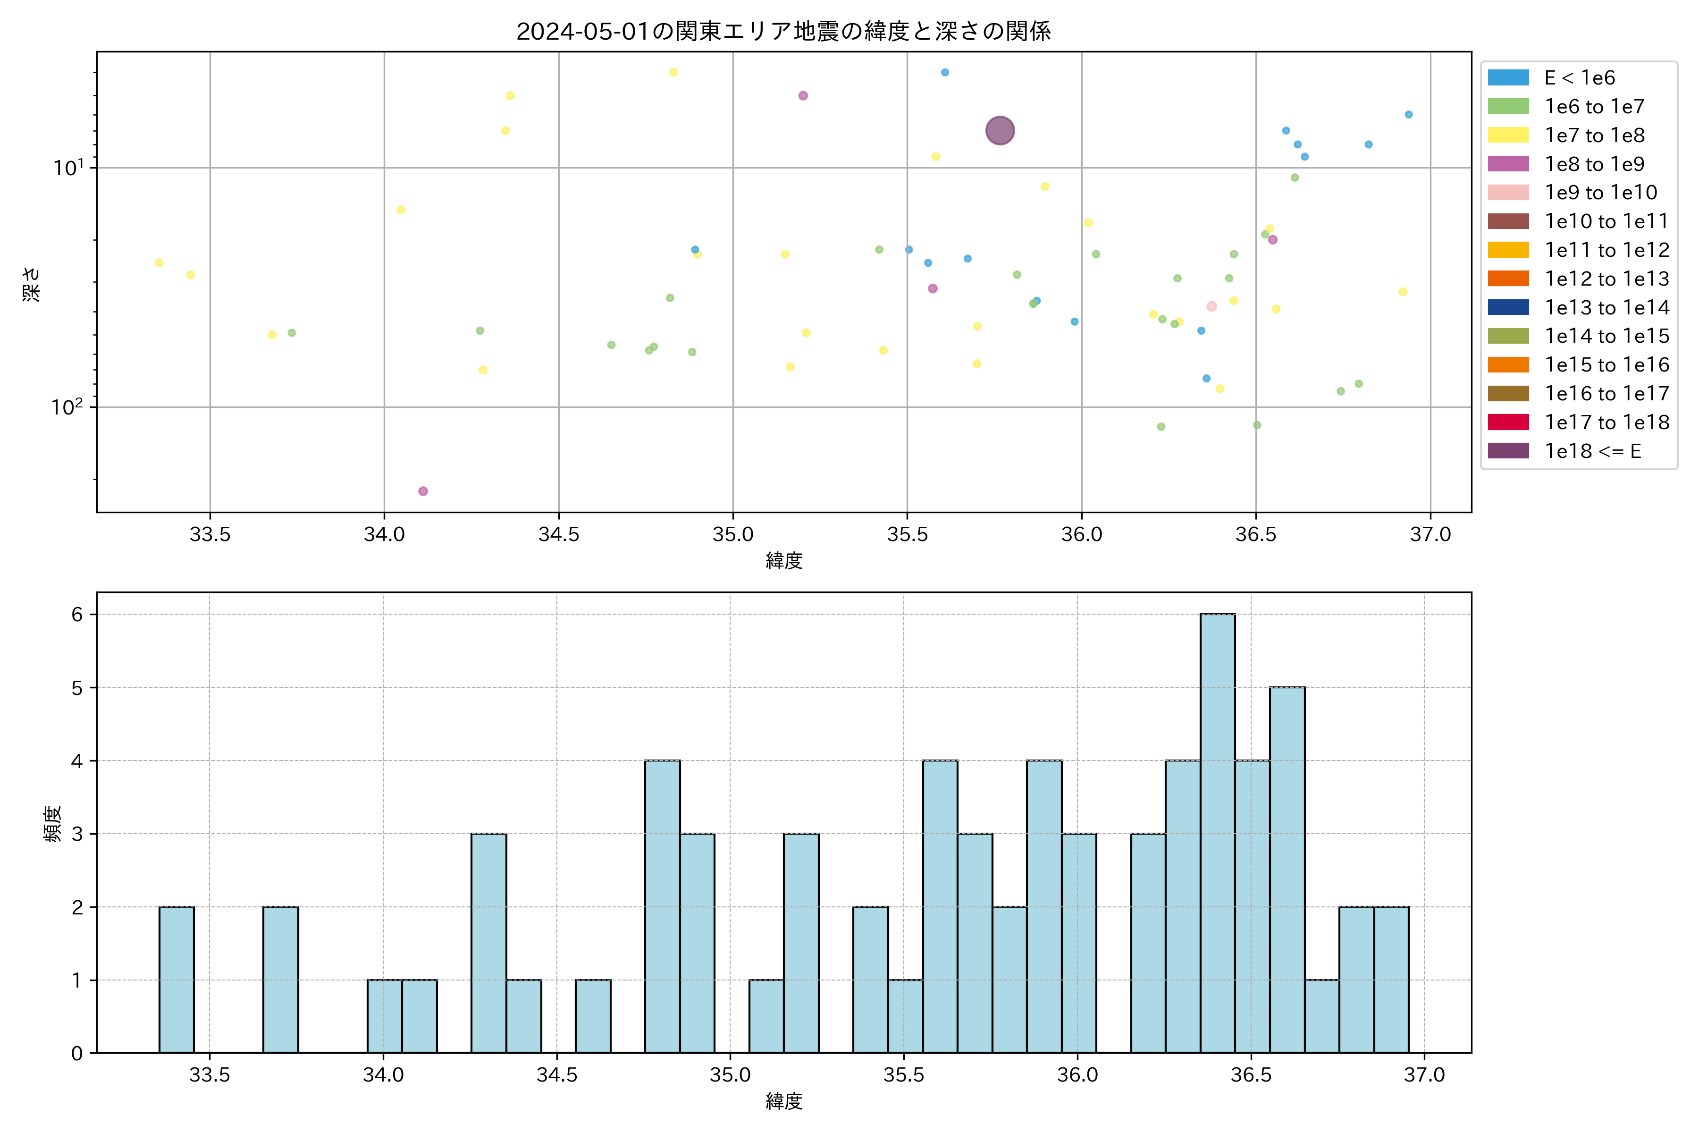Viewport: 1699px width, 1133px height.
Task: Click the yellow 1e7 to 1e8 legend swatch
Action: 1507,135
